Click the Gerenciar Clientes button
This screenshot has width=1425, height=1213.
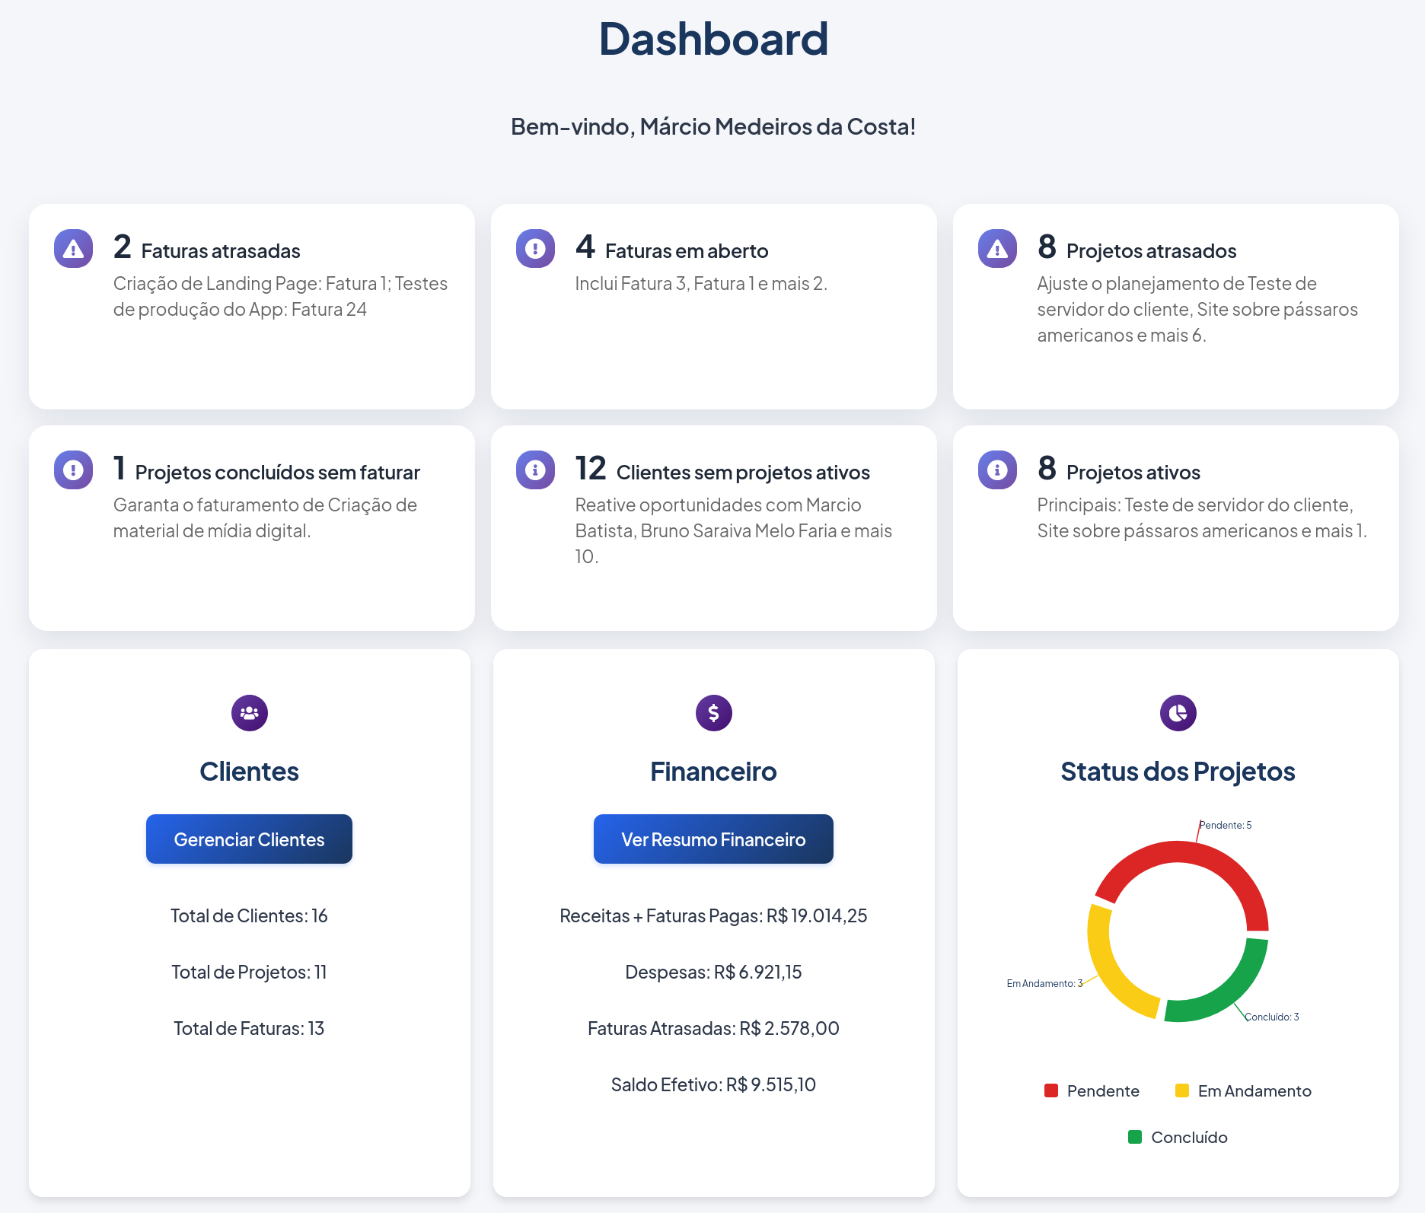(x=249, y=839)
